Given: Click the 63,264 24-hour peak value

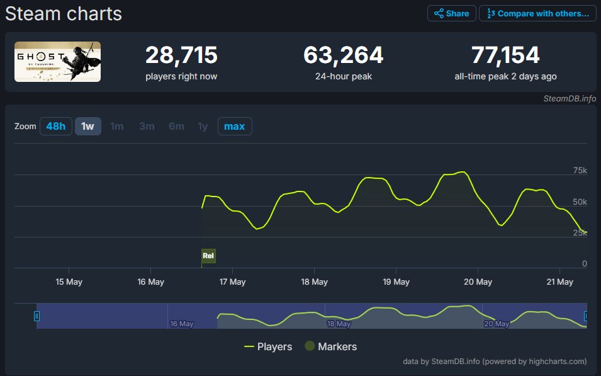Looking at the screenshot, I should point(344,55).
